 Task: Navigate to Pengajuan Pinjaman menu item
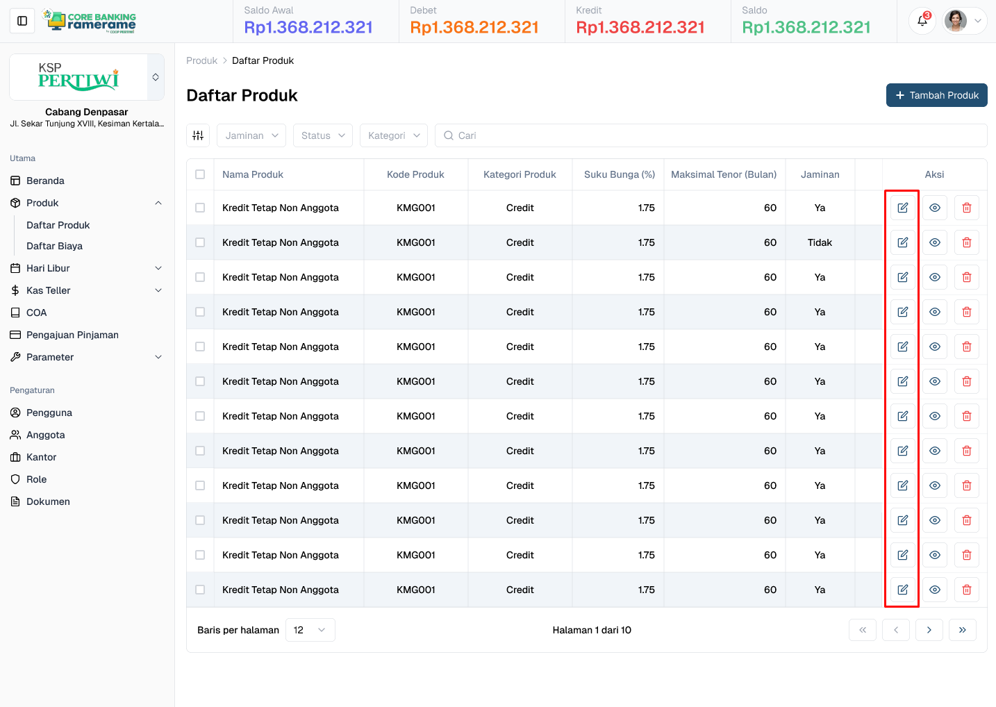point(72,335)
